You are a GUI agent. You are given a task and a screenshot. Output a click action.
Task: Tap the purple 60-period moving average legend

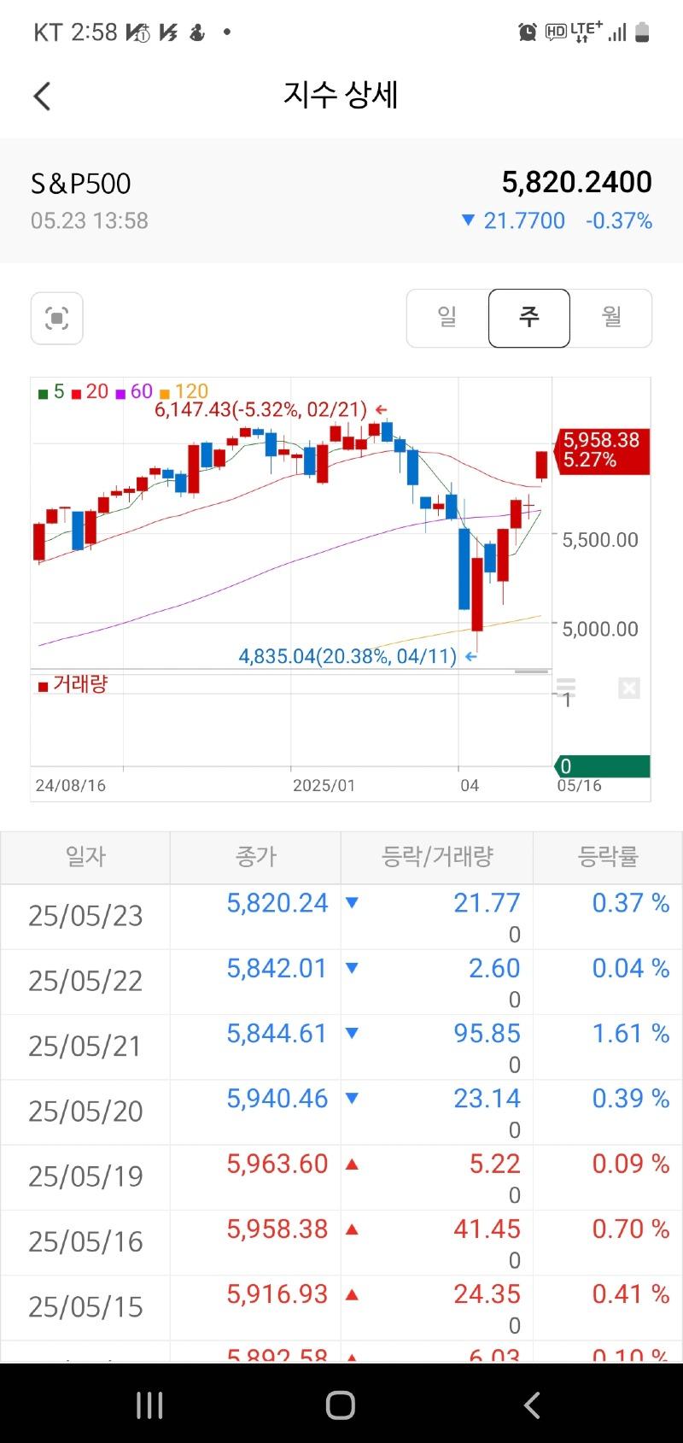point(134,392)
